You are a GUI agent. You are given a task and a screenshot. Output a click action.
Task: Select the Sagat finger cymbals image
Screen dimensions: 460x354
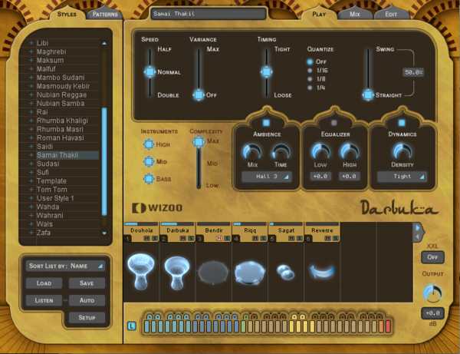point(286,272)
